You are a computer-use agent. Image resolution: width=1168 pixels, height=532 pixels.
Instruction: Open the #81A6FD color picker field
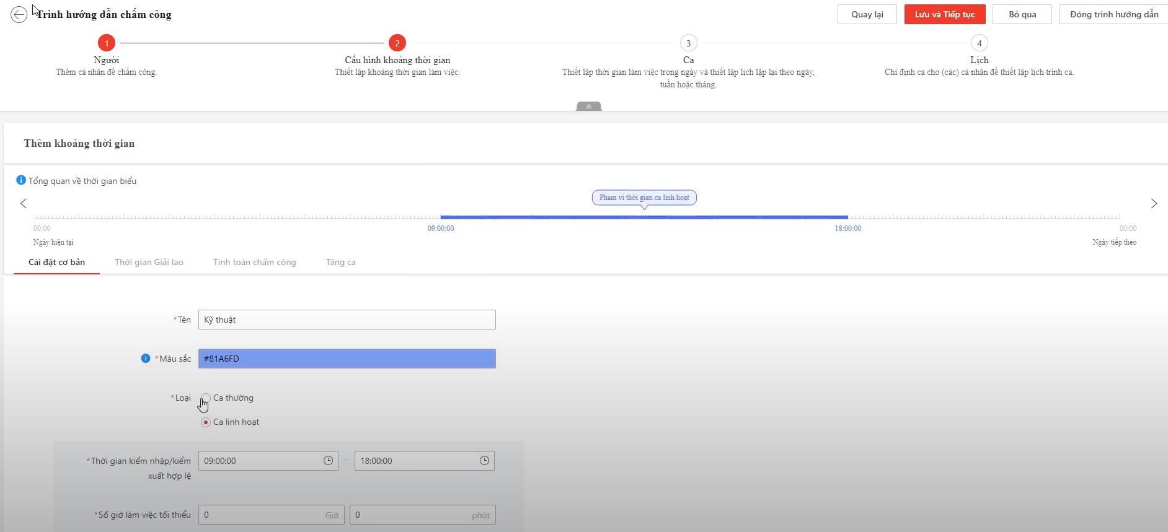(347, 359)
